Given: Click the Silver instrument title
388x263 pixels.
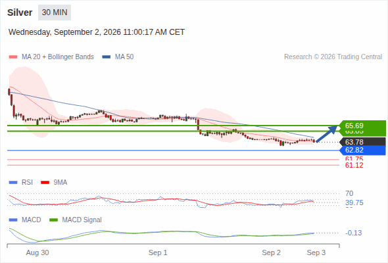Looking at the screenshot, I should point(20,12).
